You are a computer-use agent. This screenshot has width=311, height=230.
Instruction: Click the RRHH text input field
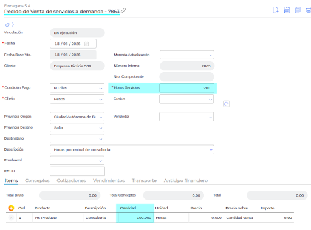point(77,171)
